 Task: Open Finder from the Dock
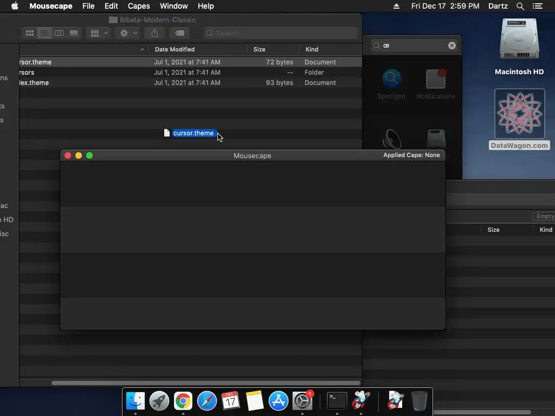135,401
